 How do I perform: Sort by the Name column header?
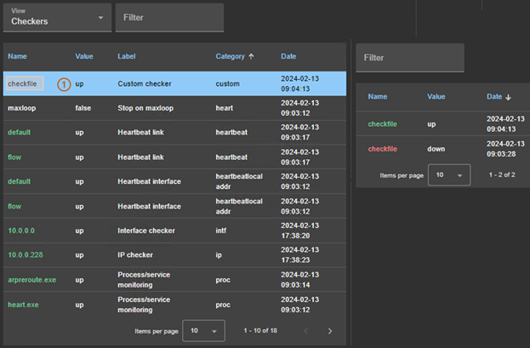[x=18, y=56]
